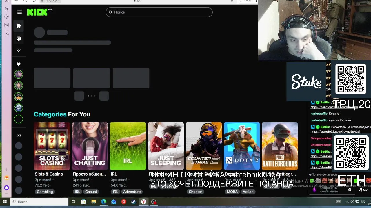
Task: Select the Action tag
Action: 248,192
